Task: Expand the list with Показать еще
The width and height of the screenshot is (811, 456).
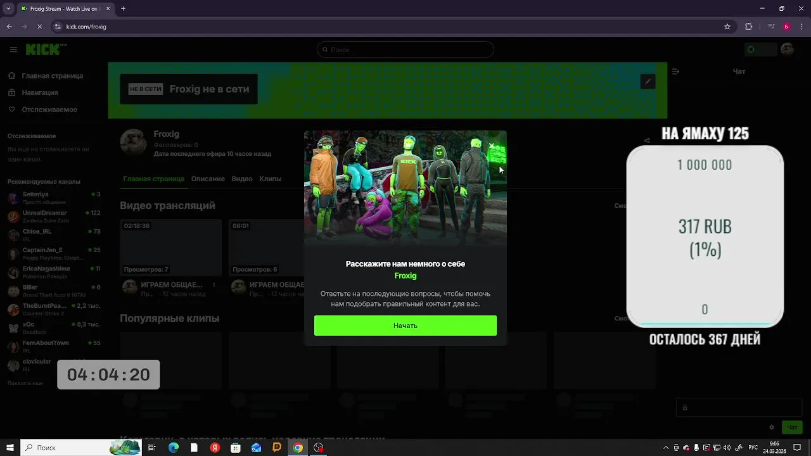Action: coord(25,384)
